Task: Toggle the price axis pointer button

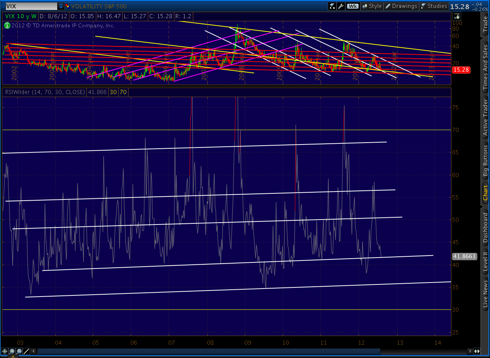Action: [457, 16]
